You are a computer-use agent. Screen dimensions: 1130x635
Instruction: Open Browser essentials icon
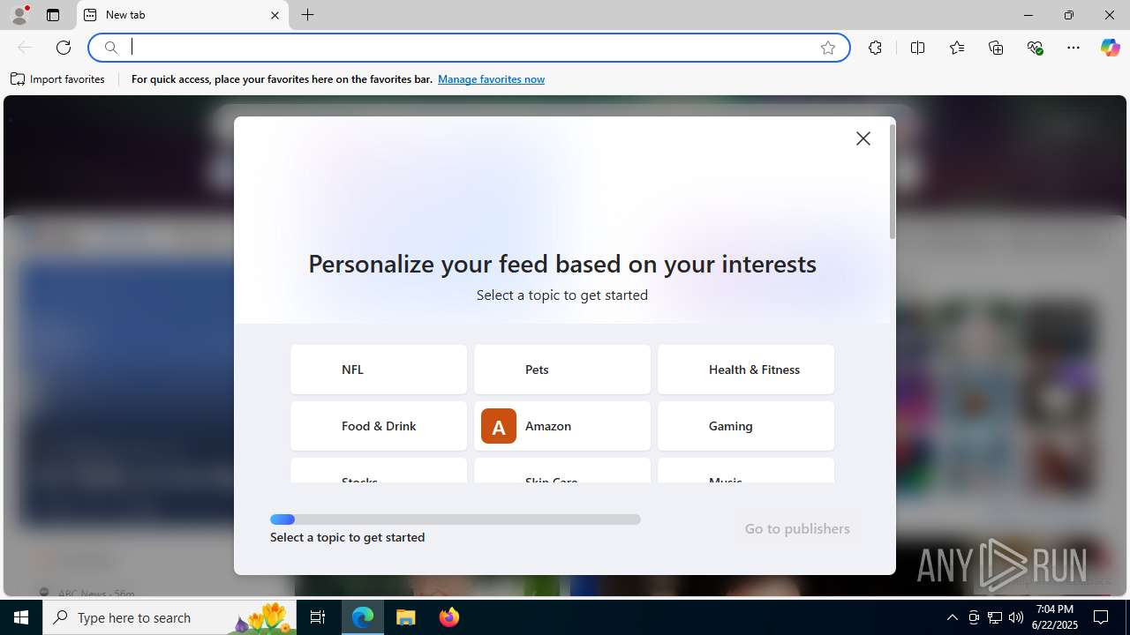(x=1035, y=48)
